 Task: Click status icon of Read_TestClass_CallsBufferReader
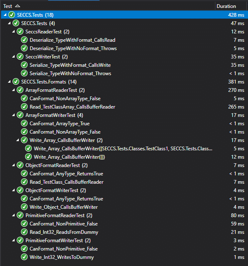pos(24,182)
